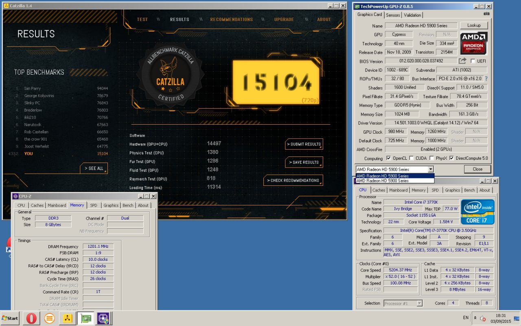Click the clock date in system tray
The image size is (521, 326).
(501, 318)
